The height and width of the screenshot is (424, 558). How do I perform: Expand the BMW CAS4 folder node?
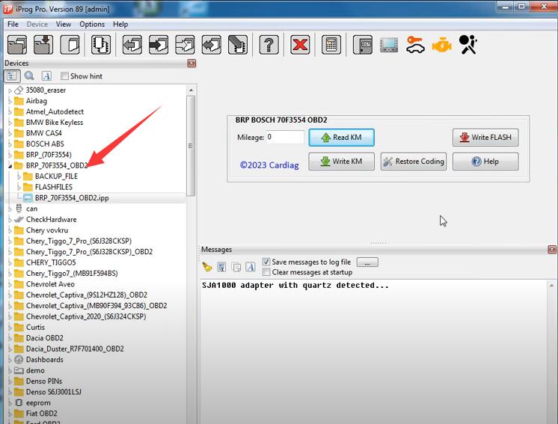click(x=10, y=133)
